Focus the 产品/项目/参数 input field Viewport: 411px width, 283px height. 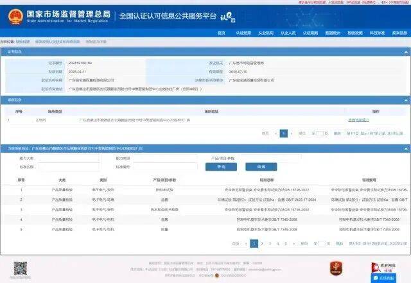269,159
